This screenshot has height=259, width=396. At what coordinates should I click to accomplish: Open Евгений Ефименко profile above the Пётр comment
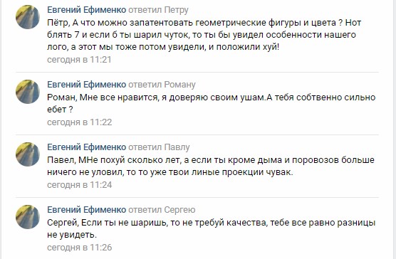coord(87,10)
